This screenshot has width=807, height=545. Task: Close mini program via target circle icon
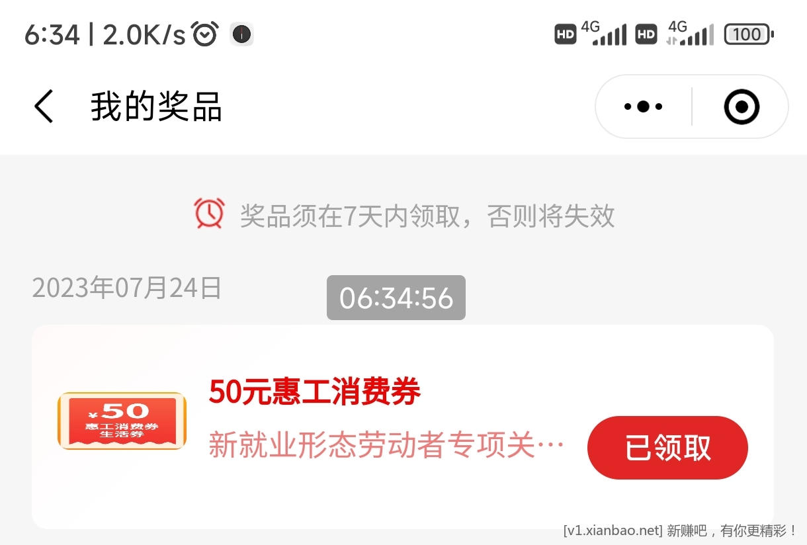[742, 106]
